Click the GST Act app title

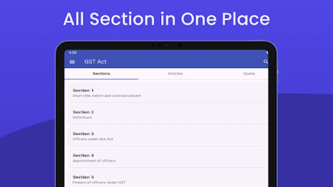(95, 62)
